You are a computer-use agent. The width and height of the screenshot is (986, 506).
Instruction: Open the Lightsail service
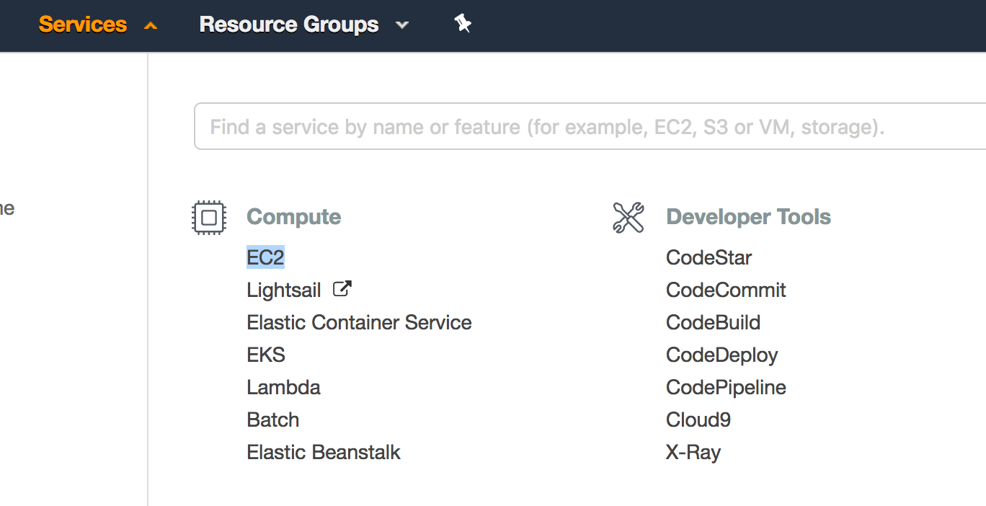coord(284,289)
